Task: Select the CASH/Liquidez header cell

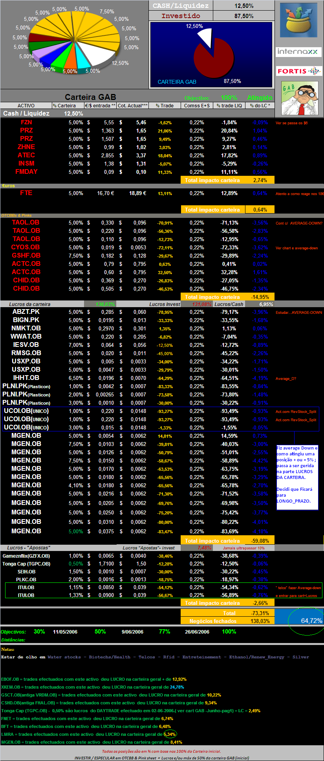Action: (181, 6)
